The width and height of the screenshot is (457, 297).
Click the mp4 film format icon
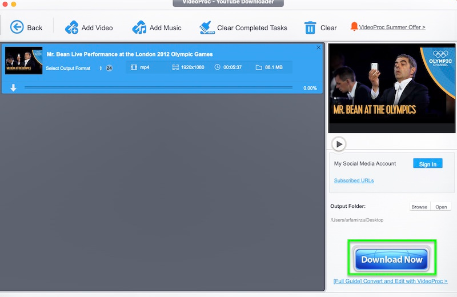(134, 67)
